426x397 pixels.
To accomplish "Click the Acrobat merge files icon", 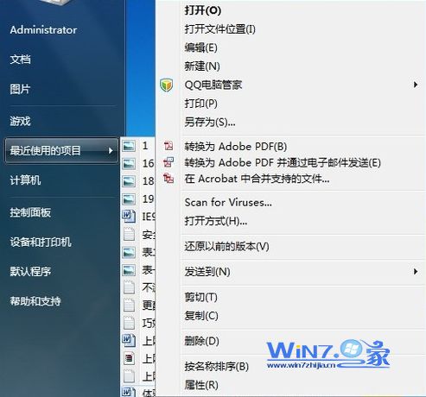I will pos(168,179).
